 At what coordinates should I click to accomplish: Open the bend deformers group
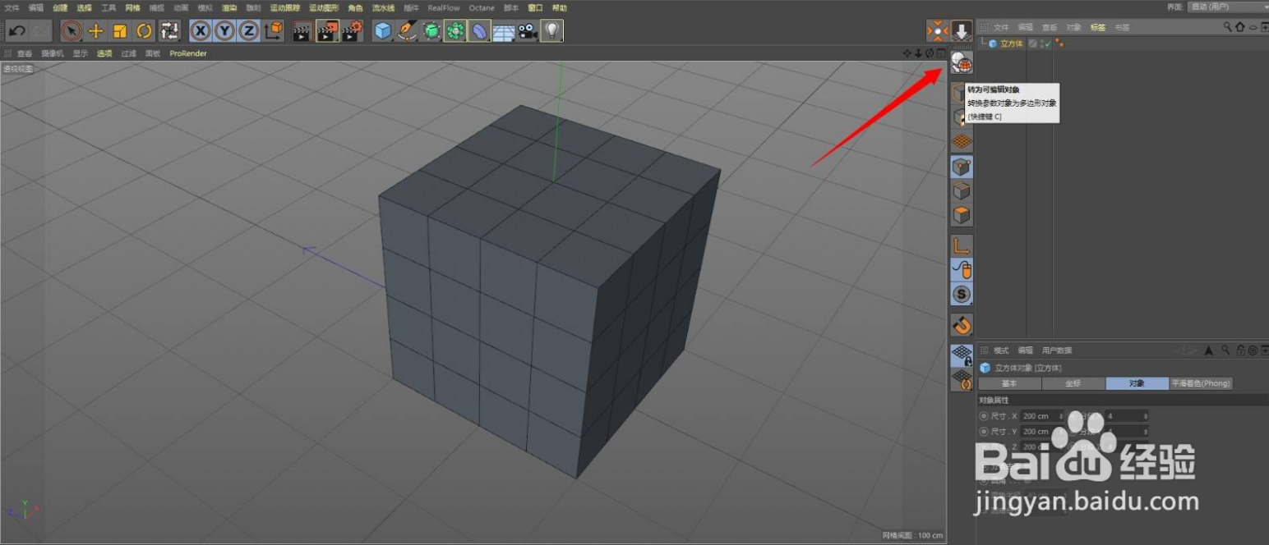(x=479, y=31)
